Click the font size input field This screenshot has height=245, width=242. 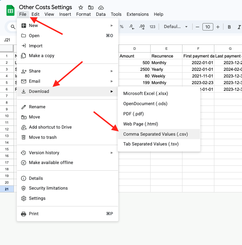[x=208, y=27]
